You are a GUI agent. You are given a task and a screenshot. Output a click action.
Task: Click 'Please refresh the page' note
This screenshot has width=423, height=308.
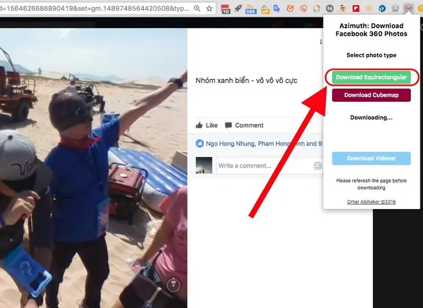click(x=371, y=184)
